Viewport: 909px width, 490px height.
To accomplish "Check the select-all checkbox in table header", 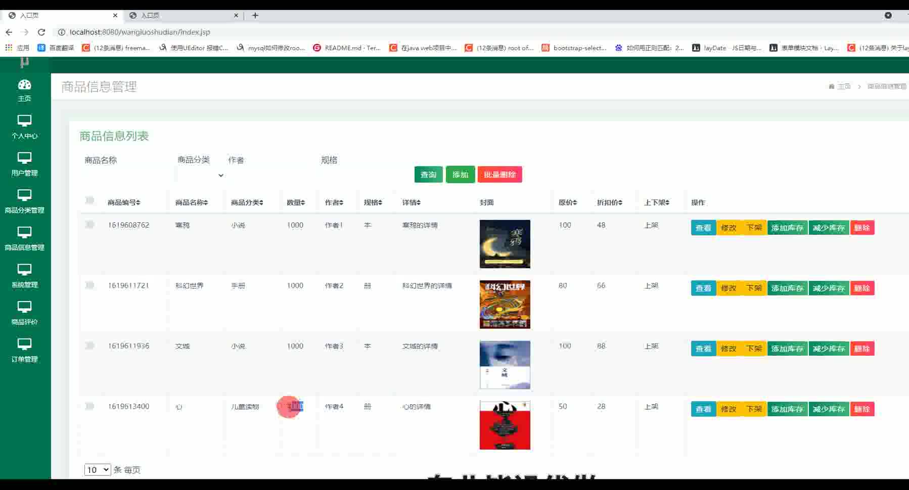I will (89, 201).
